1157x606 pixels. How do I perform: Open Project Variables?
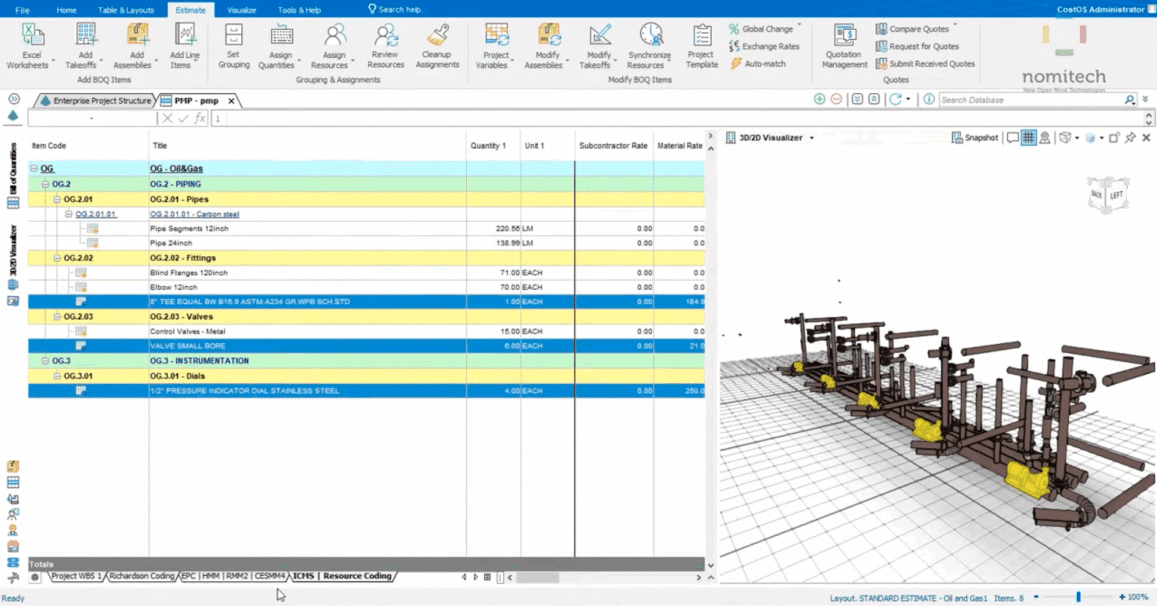point(496,46)
